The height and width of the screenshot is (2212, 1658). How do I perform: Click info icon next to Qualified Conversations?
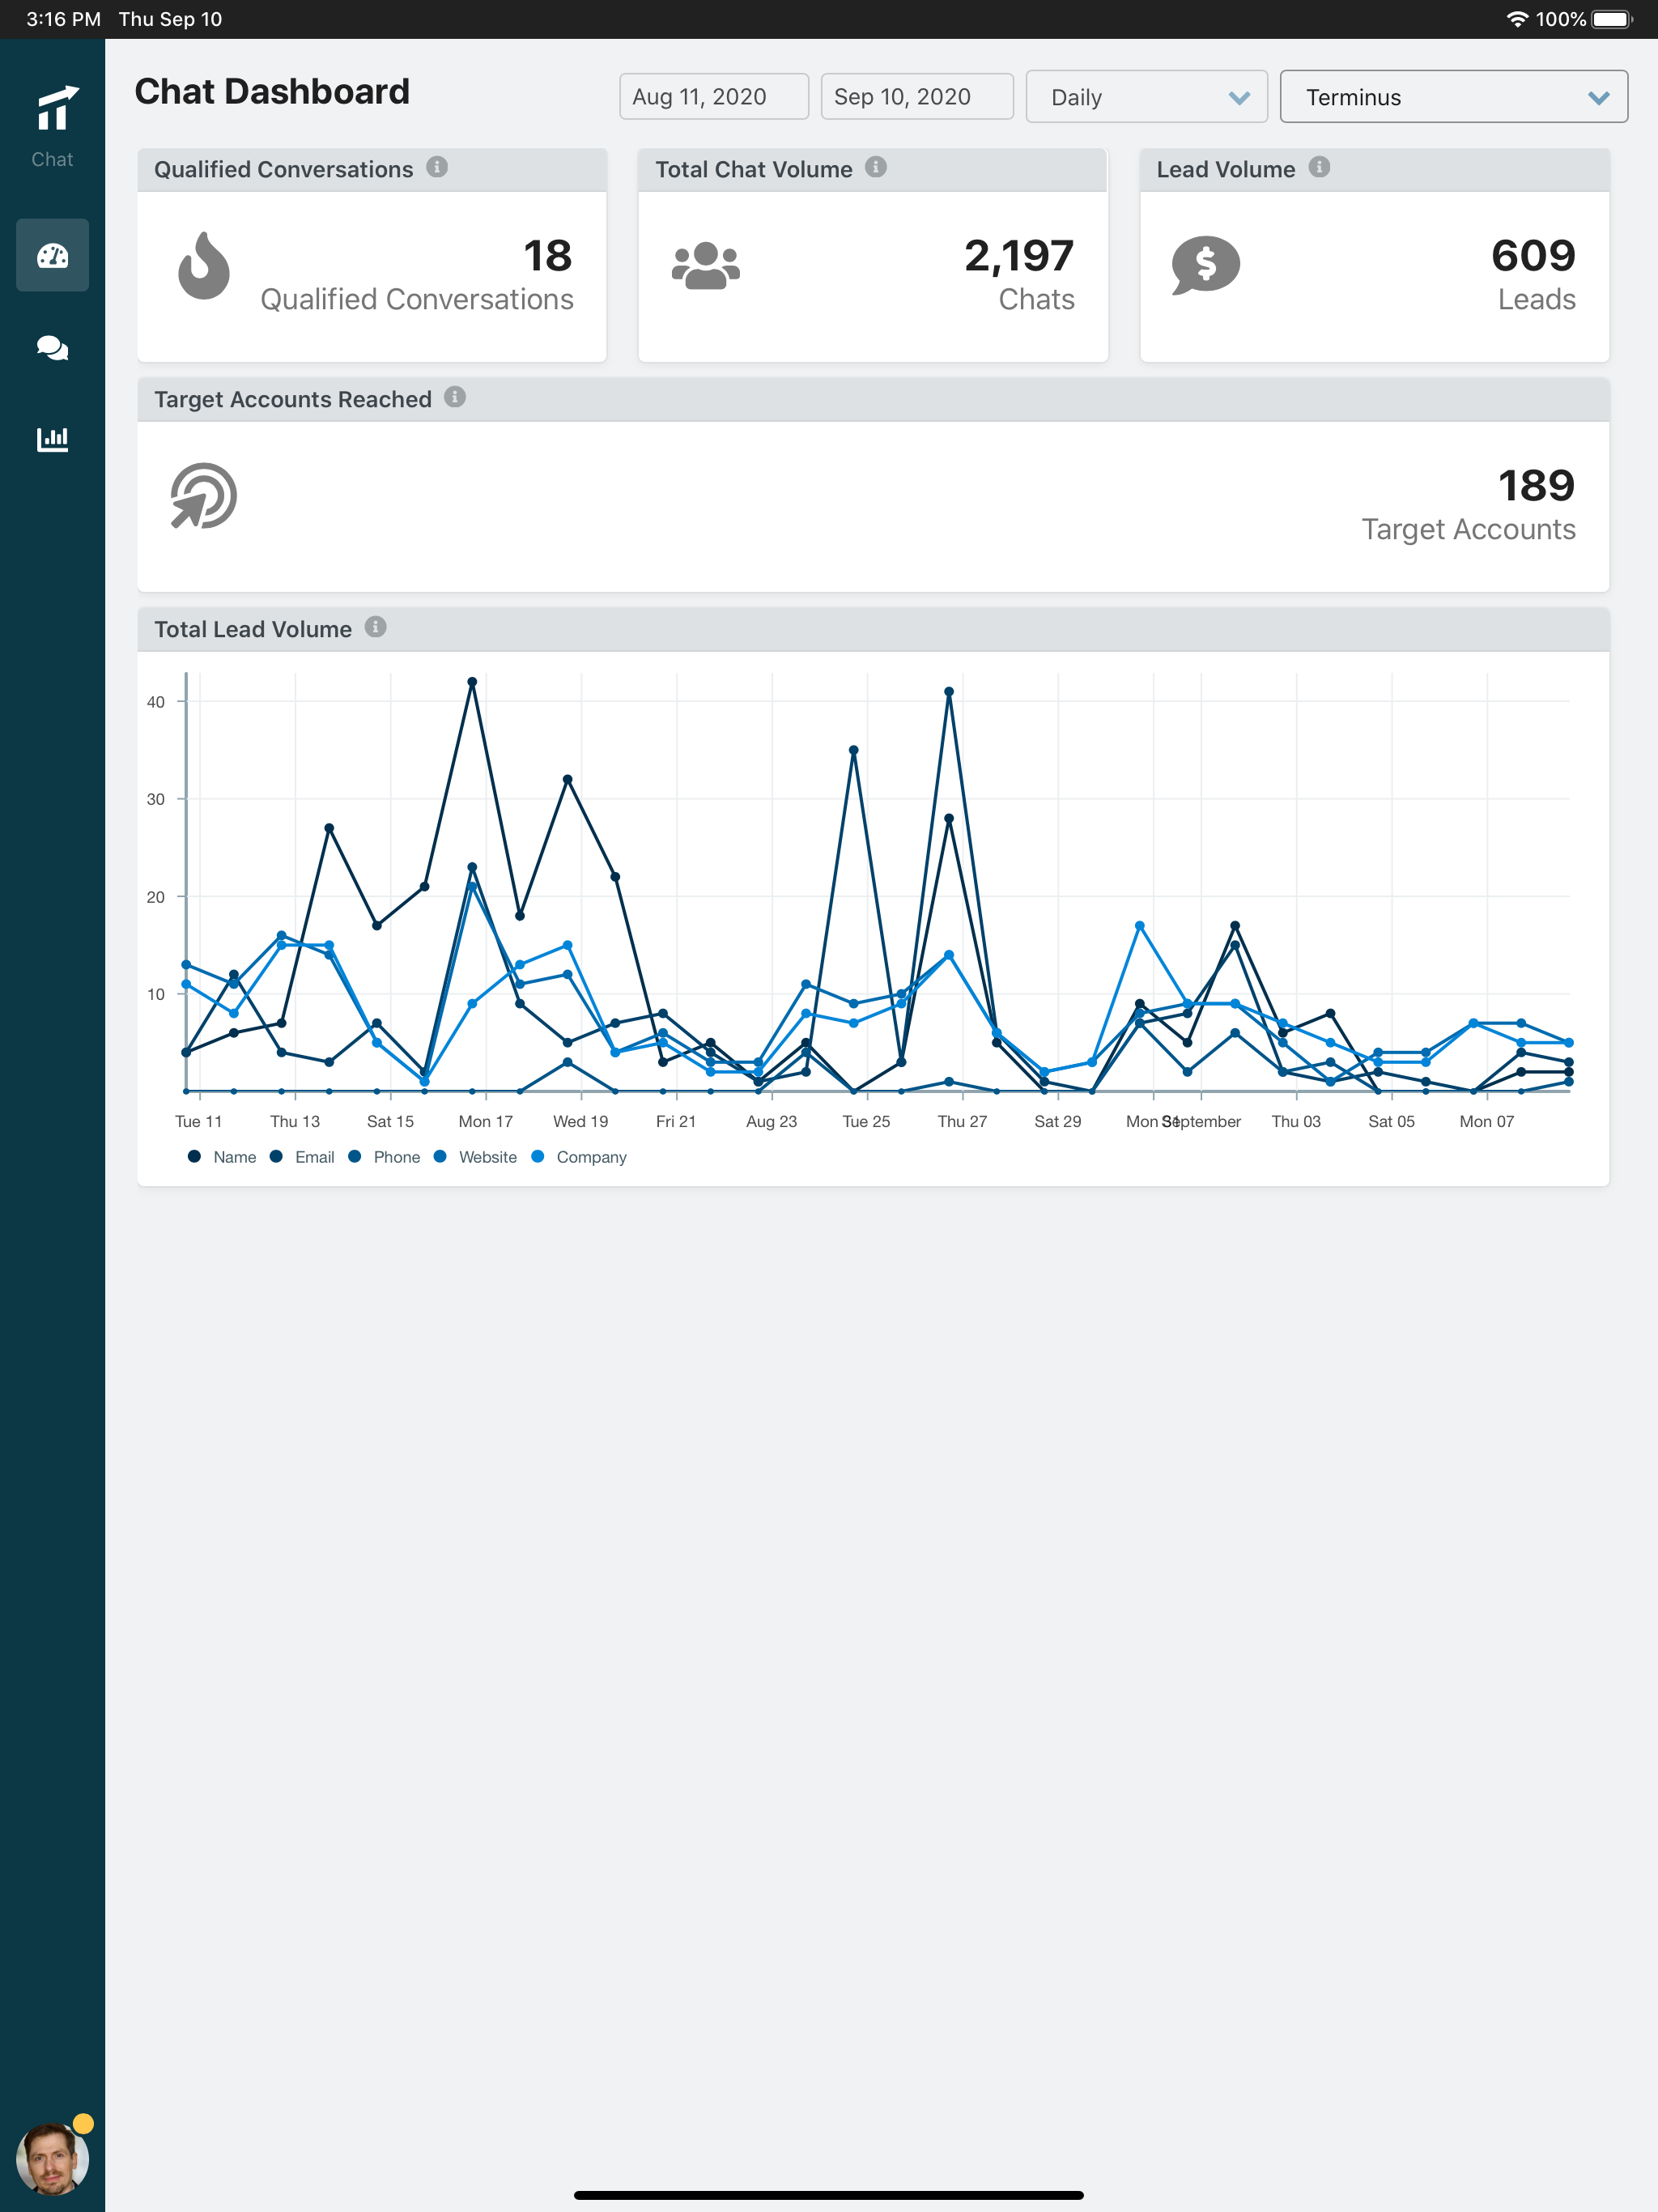click(437, 167)
